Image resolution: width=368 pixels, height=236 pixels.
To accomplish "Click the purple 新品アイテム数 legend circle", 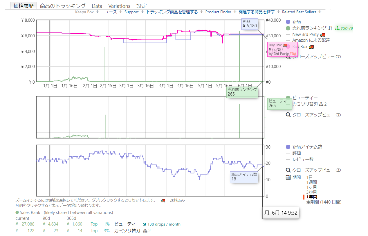I will 288,147.
